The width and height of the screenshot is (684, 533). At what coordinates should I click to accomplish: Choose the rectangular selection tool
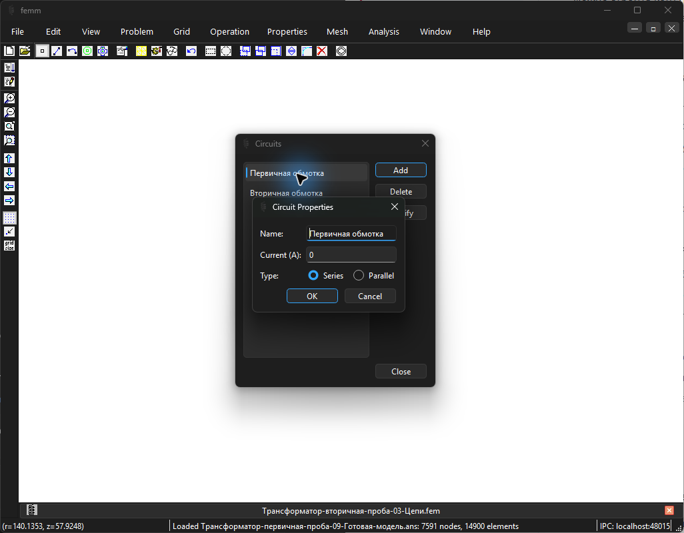click(211, 51)
